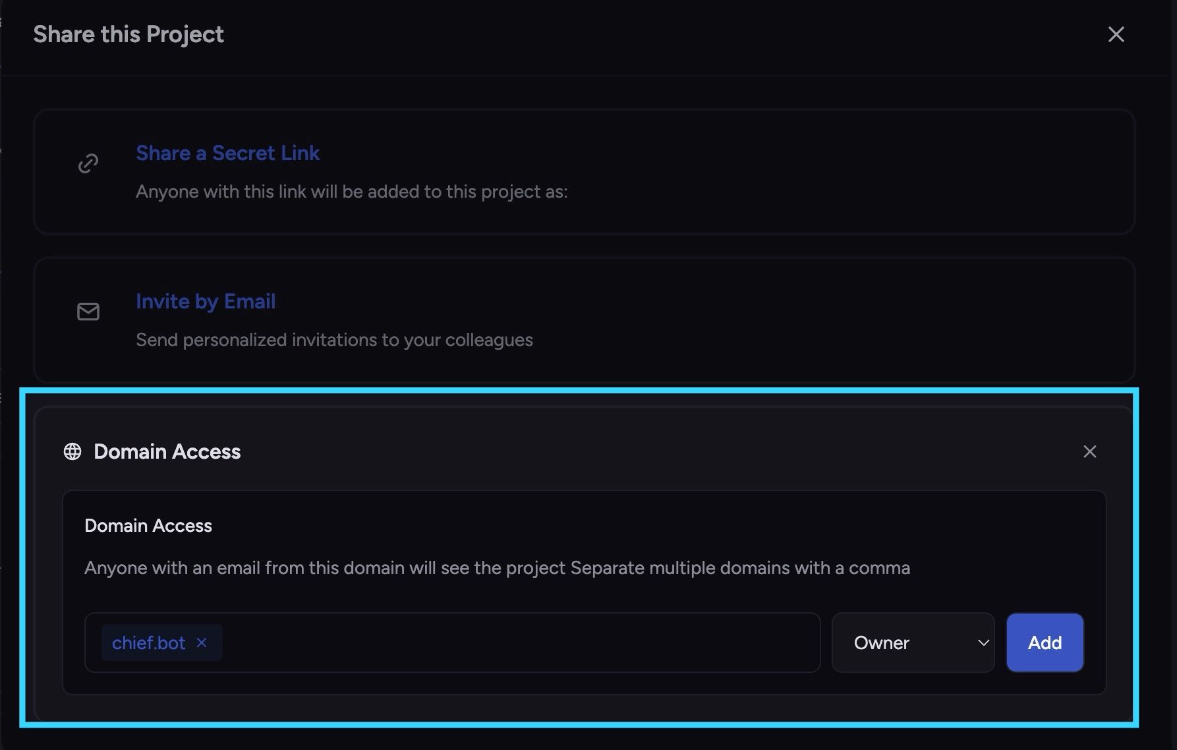This screenshot has width=1177, height=750.
Task: Close the Domain Access panel
Action: coord(1090,451)
